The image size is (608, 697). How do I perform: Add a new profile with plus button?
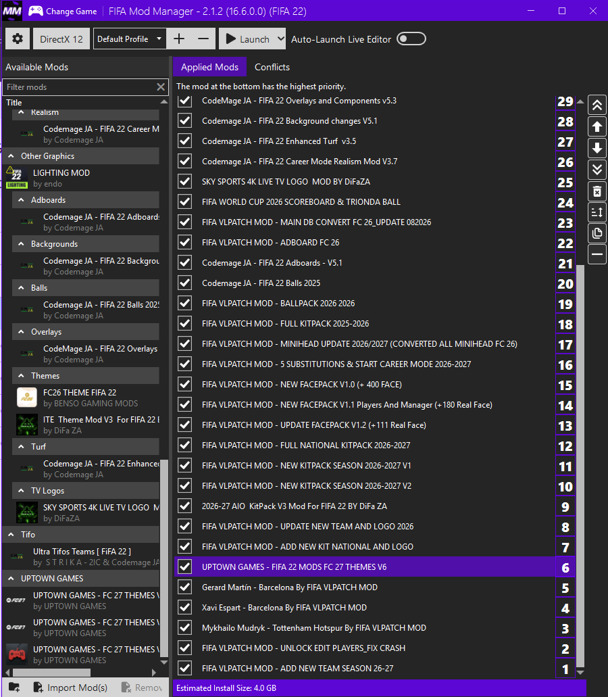(179, 39)
